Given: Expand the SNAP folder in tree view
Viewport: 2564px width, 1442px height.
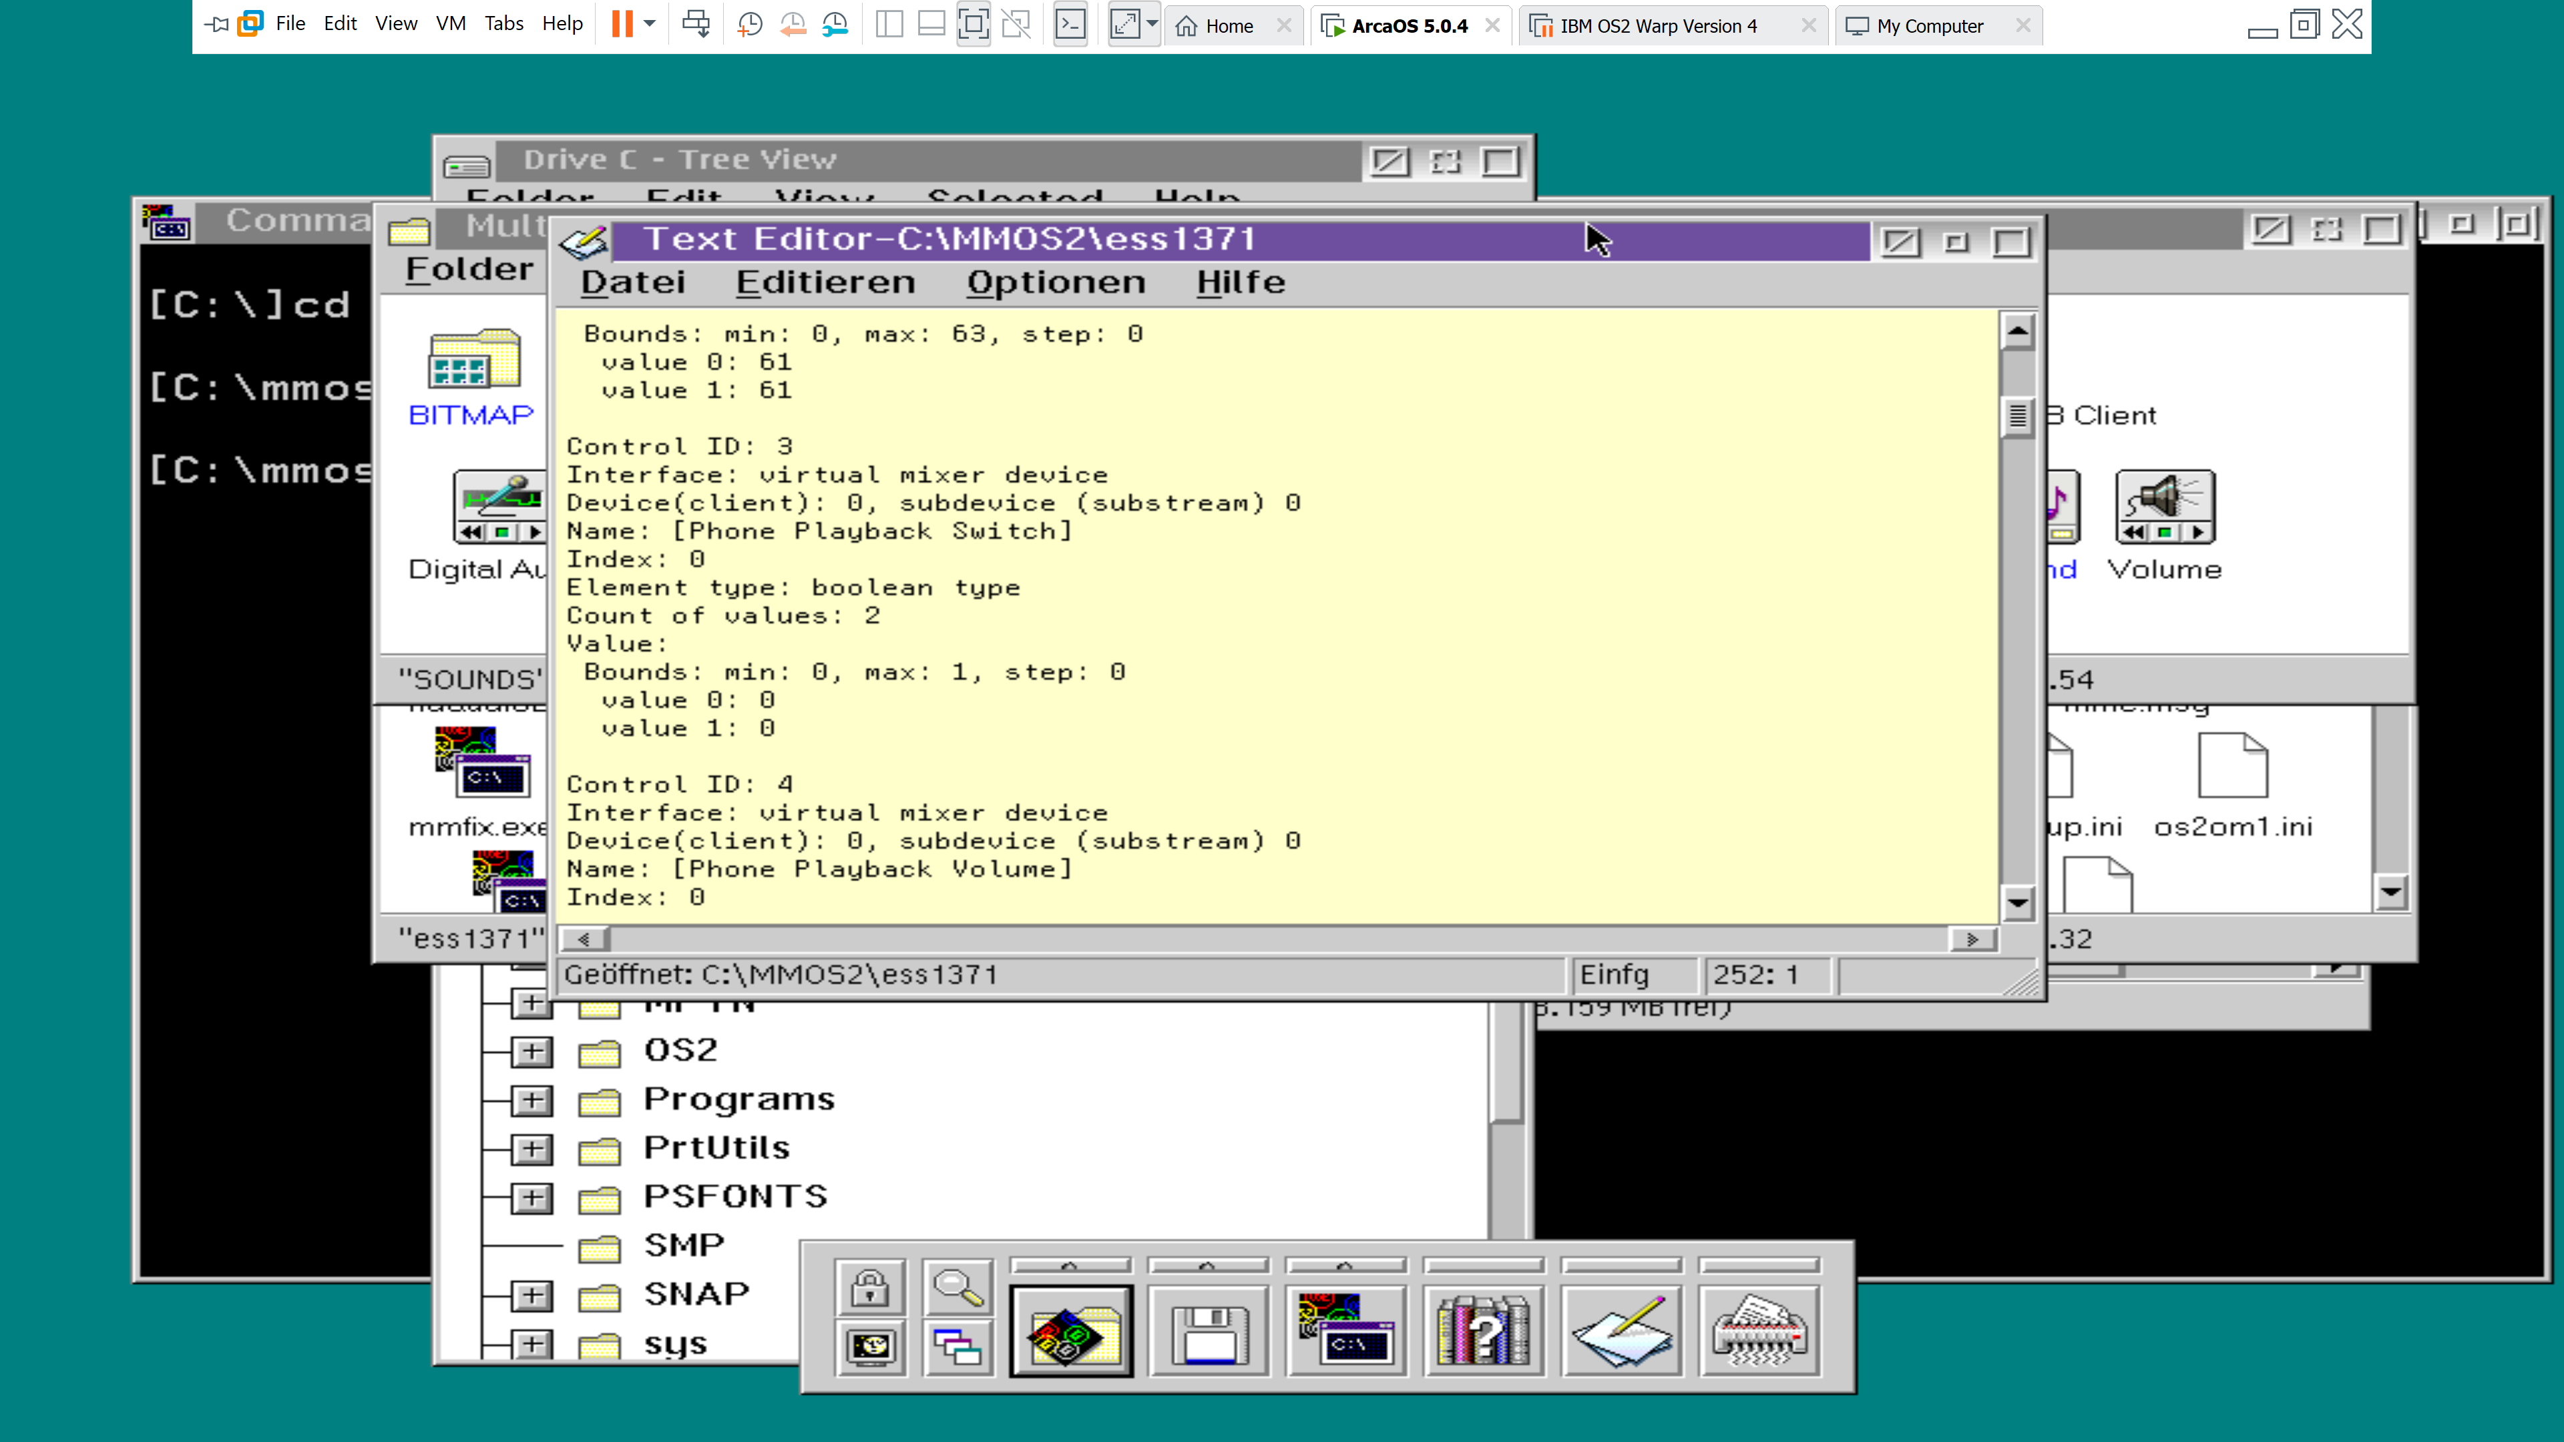Looking at the screenshot, I should [x=533, y=1294].
